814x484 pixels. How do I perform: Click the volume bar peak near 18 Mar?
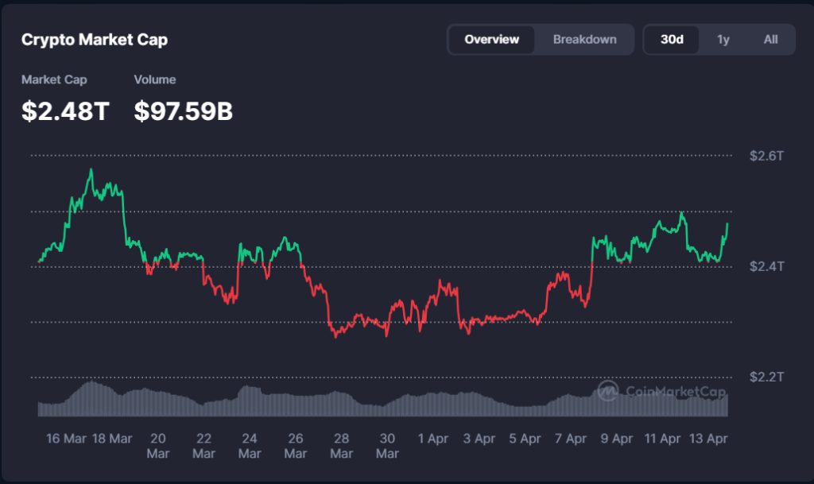tap(91, 383)
